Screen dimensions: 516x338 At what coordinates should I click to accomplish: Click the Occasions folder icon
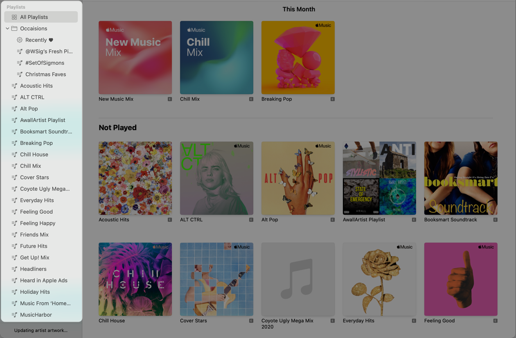(14, 29)
